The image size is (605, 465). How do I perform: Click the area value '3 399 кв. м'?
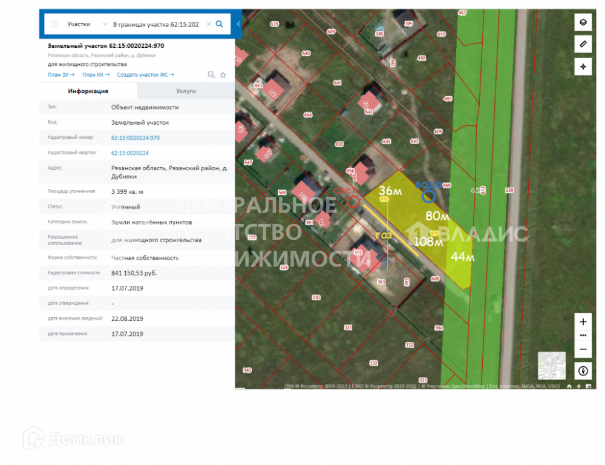click(127, 191)
